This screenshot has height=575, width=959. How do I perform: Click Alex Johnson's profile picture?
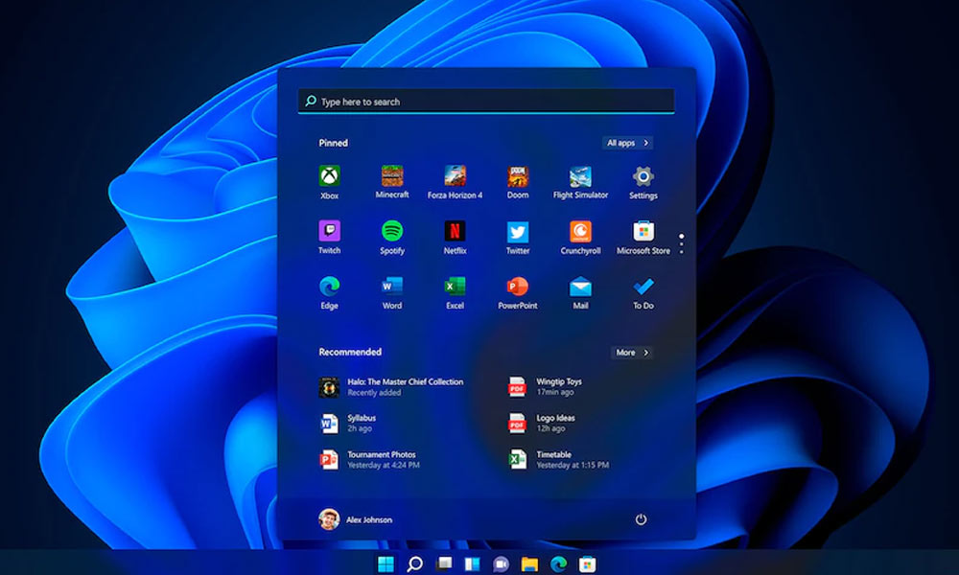point(329,519)
